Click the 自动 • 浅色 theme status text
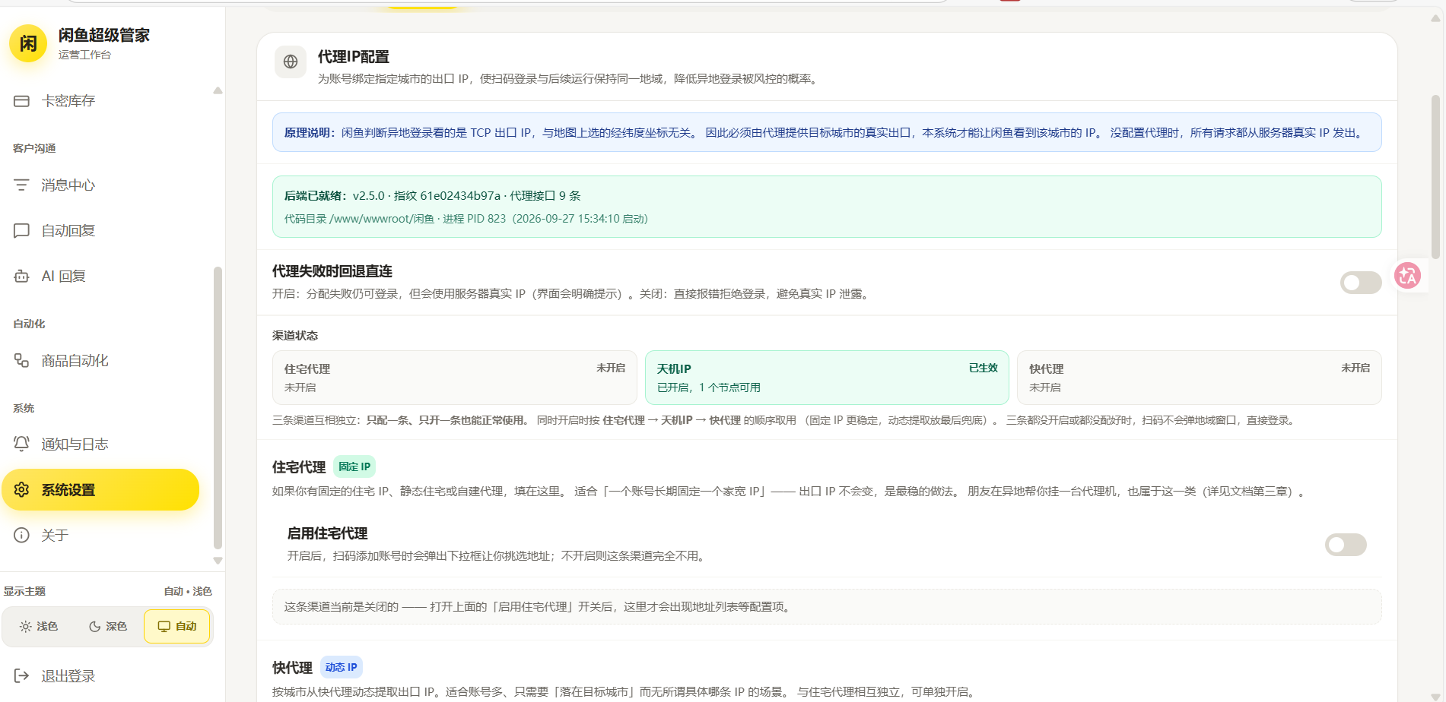The width and height of the screenshot is (1446, 702). [188, 591]
